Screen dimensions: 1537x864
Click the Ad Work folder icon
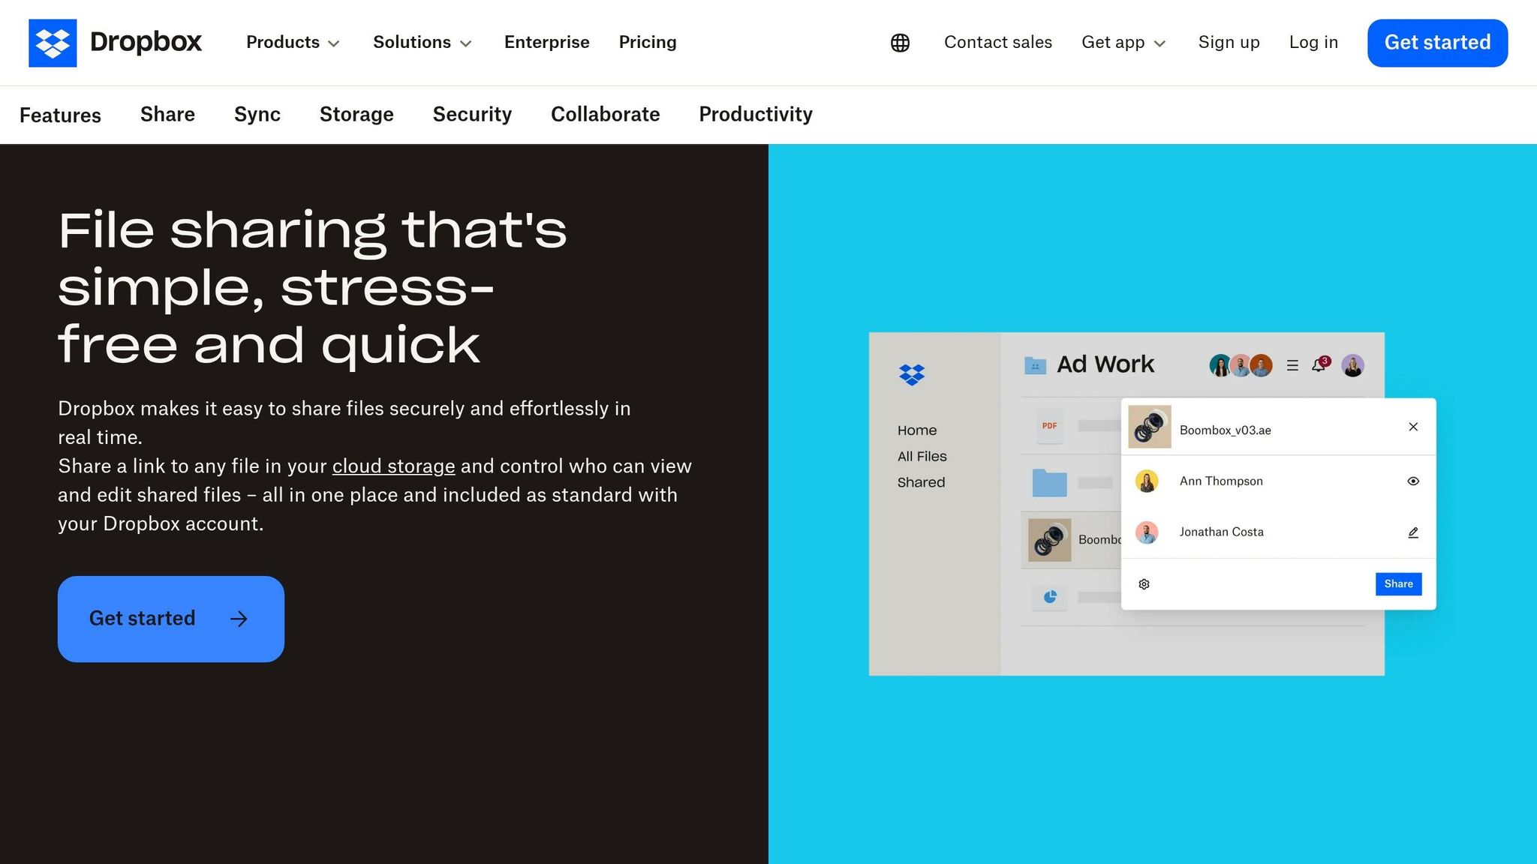point(1035,365)
